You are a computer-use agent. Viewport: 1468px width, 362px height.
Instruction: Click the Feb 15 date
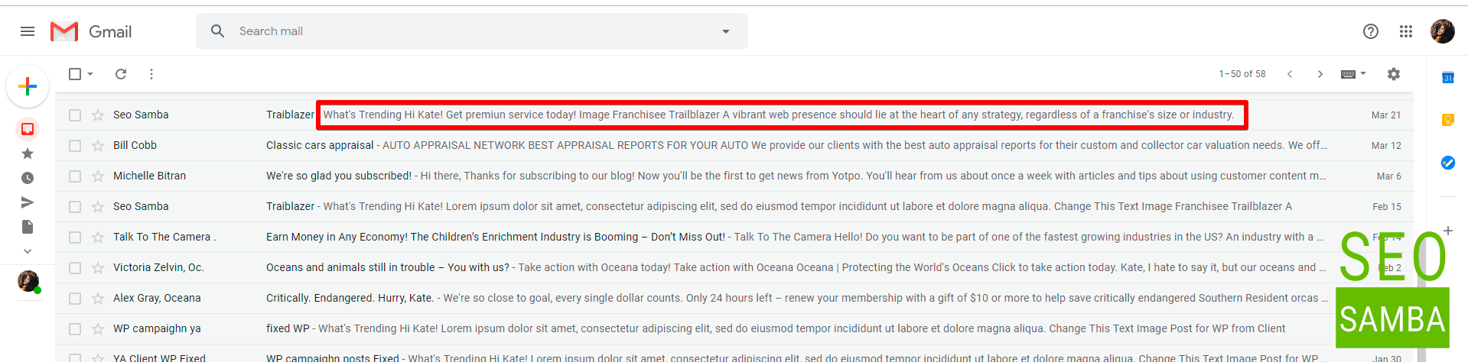(x=1387, y=206)
